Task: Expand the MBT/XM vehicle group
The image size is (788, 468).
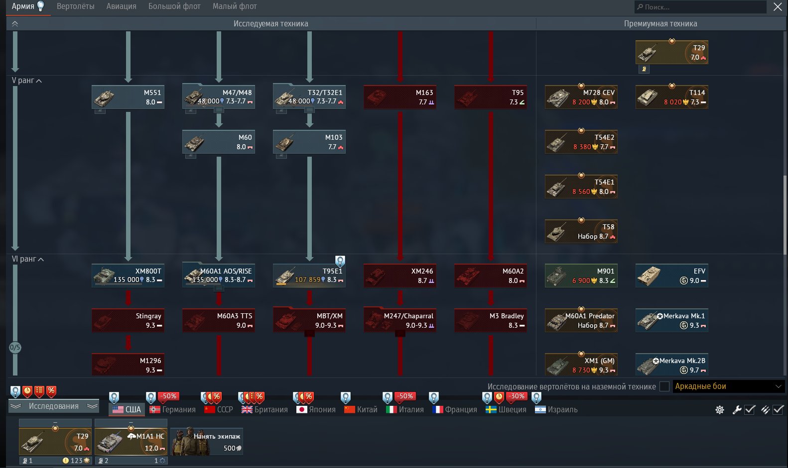Action: click(x=309, y=334)
